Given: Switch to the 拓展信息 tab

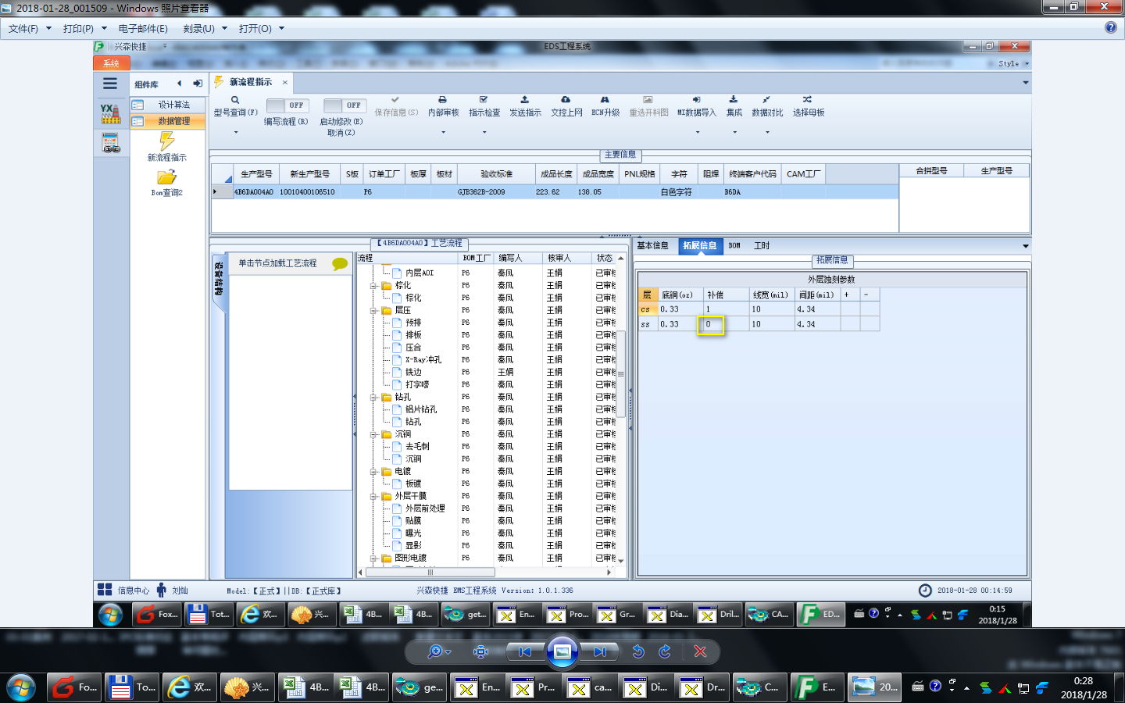Looking at the screenshot, I should point(700,245).
